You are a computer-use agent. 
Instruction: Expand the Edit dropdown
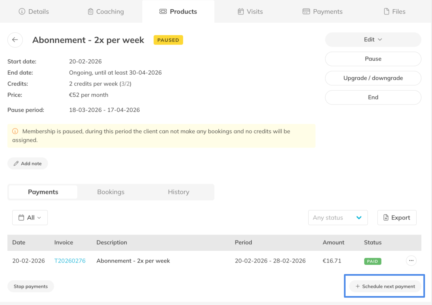tap(373, 40)
